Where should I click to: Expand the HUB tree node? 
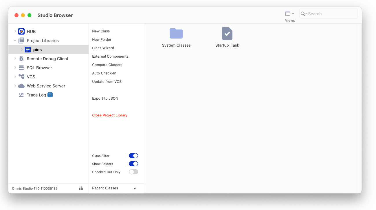15,31
